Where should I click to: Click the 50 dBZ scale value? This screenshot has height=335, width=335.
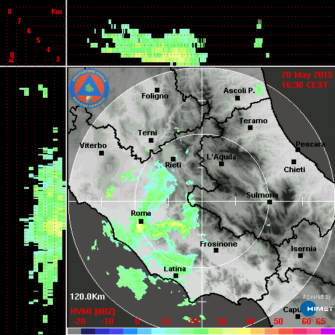click(x=278, y=322)
